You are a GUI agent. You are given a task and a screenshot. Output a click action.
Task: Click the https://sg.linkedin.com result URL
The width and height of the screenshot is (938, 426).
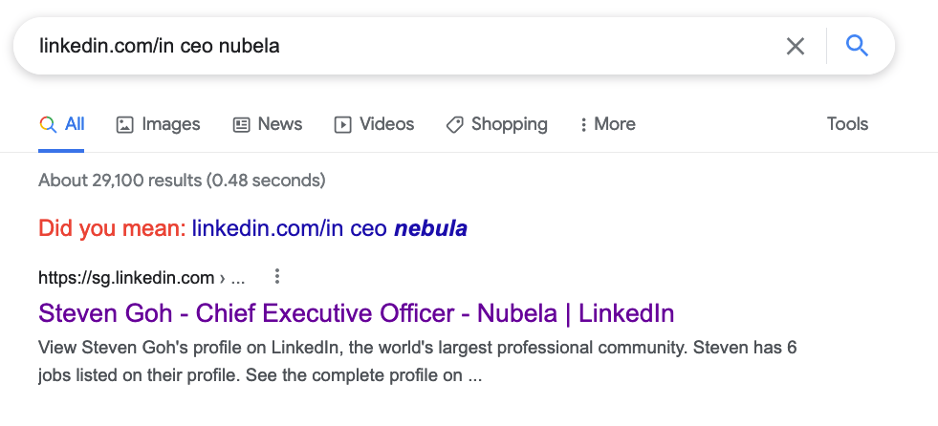click(x=126, y=278)
